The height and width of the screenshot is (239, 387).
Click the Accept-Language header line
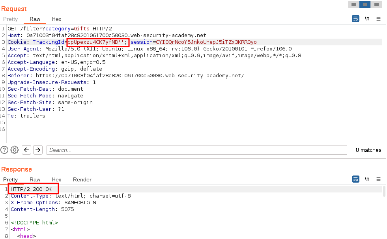tap(56, 62)
